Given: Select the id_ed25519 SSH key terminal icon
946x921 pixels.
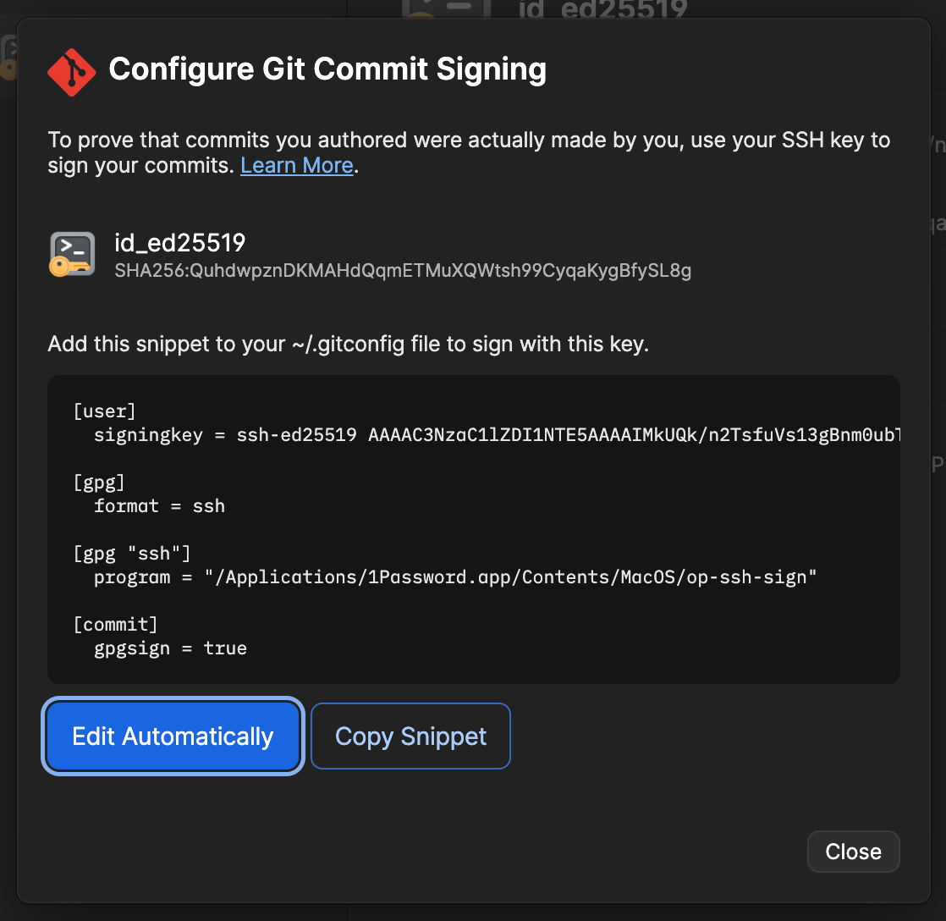Looking at the screenshot, I should [72, 254].
